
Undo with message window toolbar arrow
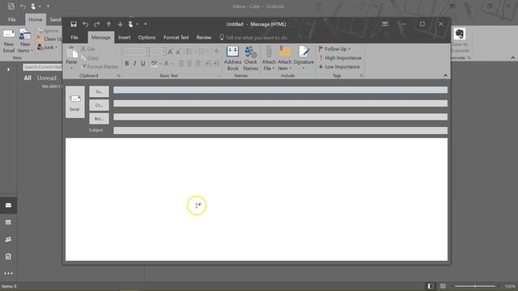click(85, 24)
